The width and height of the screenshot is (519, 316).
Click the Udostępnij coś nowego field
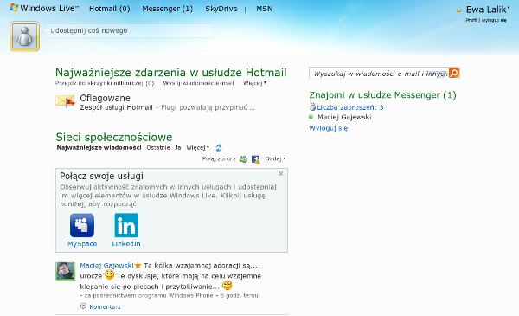tap(129, 31)
